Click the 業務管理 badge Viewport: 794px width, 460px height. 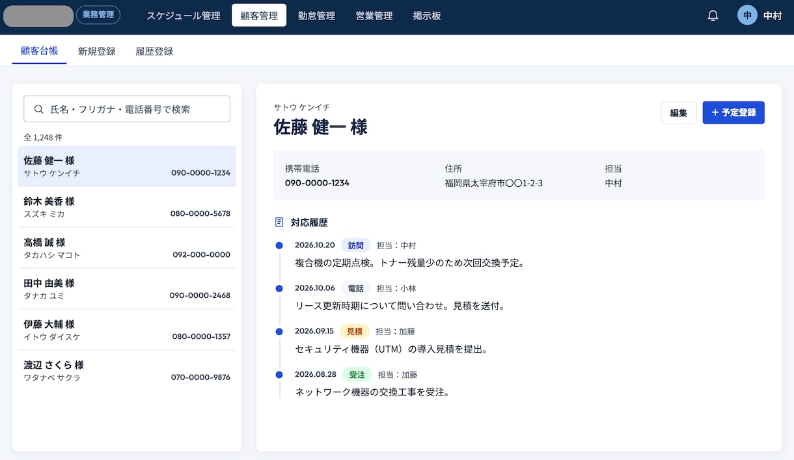98,15
